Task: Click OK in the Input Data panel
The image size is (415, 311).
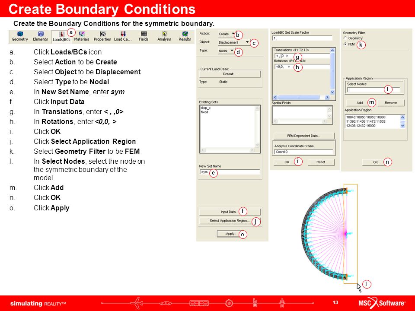Action: click(x=287, y=162)
